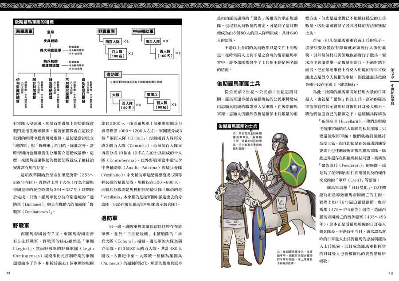
Task: Click the section heading 邊防軍 in the text
Action: [x=110, y=218]
